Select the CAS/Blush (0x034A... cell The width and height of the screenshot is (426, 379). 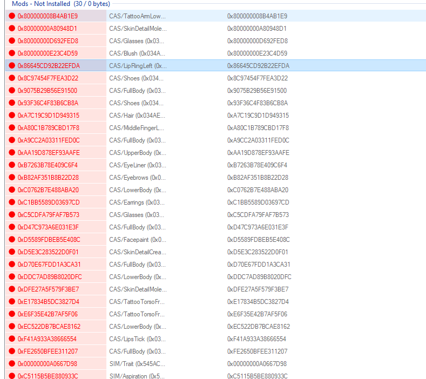pos(137,53)
